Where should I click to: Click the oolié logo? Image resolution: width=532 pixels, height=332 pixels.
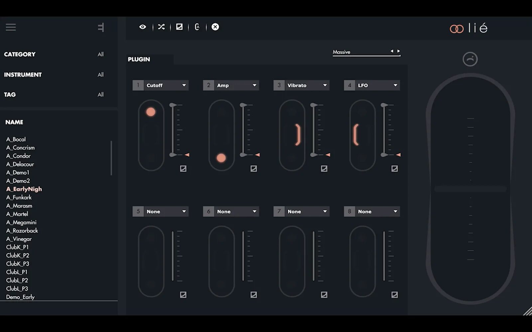(x=468, y=28)
